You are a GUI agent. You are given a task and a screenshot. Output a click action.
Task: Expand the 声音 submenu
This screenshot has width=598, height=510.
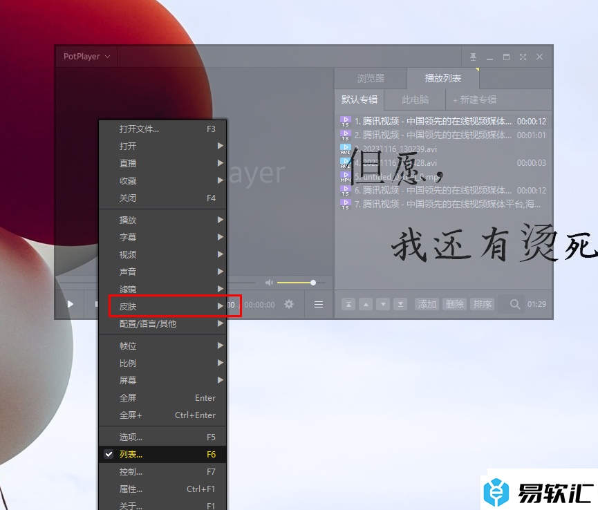(x=163, y=272)
